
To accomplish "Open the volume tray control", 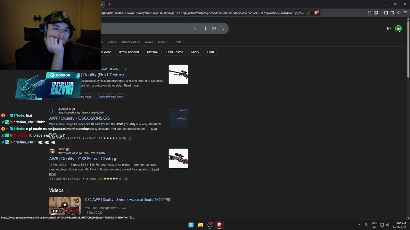I will click(x=387, y=225).
